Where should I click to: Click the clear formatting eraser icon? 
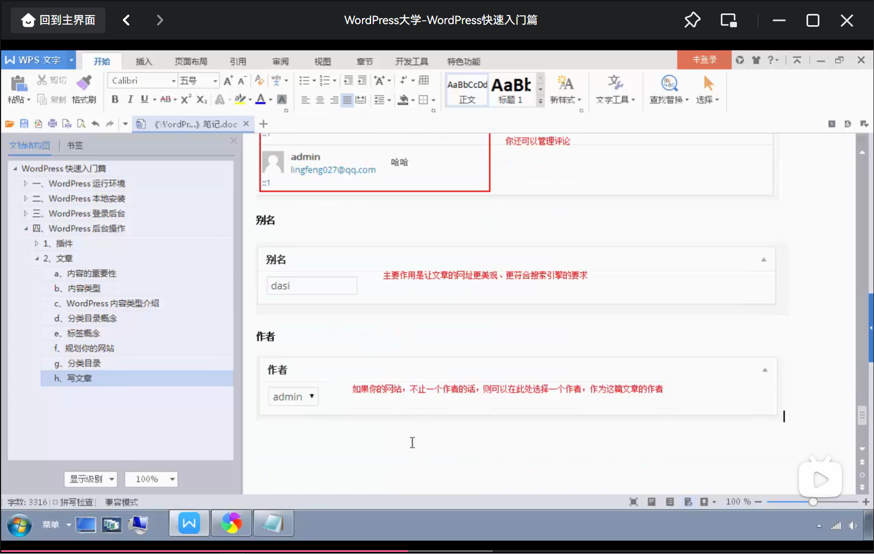pos(259,80)
